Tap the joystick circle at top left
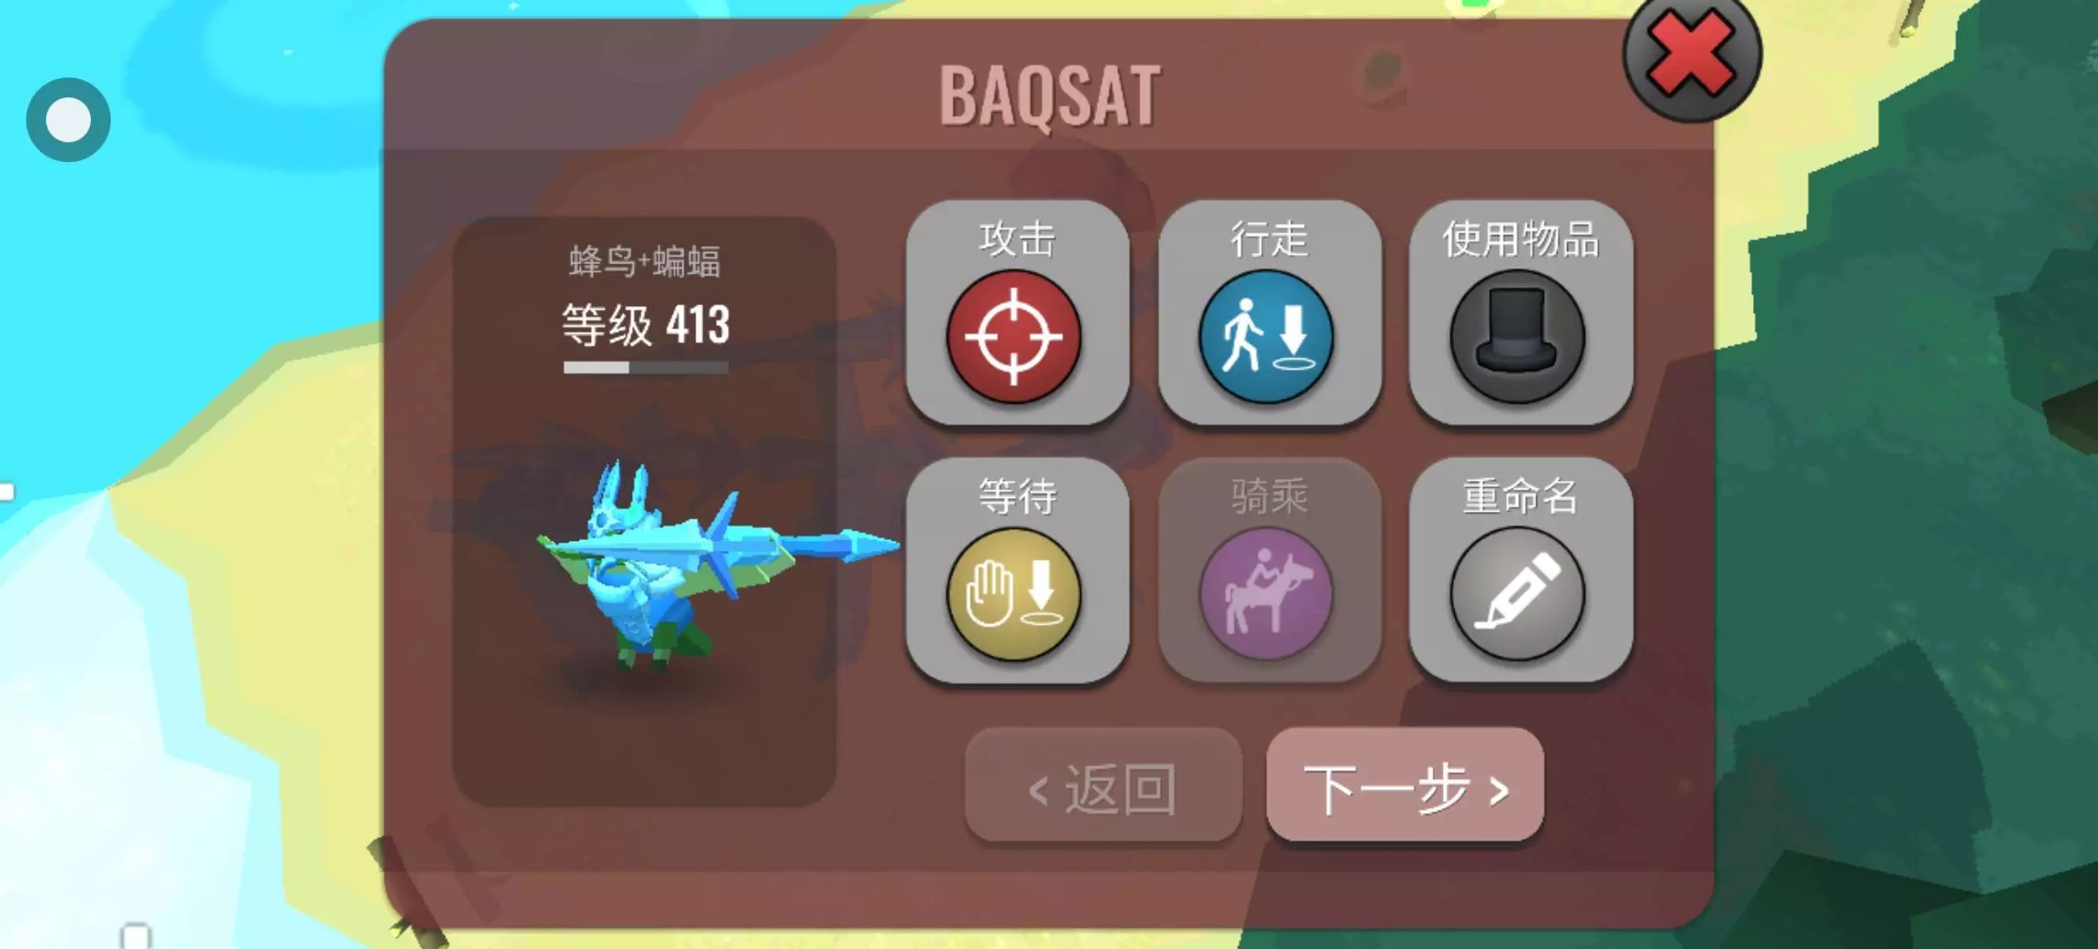The height and width of the screenshot is (949, 2098). click(x=68, y=119)
